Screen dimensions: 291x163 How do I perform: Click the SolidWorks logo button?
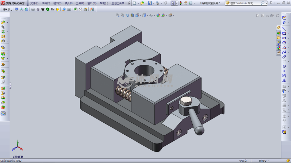coord(13,3)
